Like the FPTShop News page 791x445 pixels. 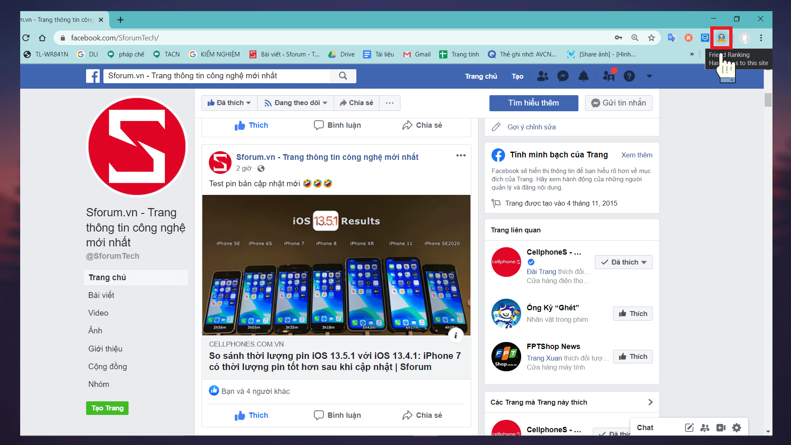point(632,356)
